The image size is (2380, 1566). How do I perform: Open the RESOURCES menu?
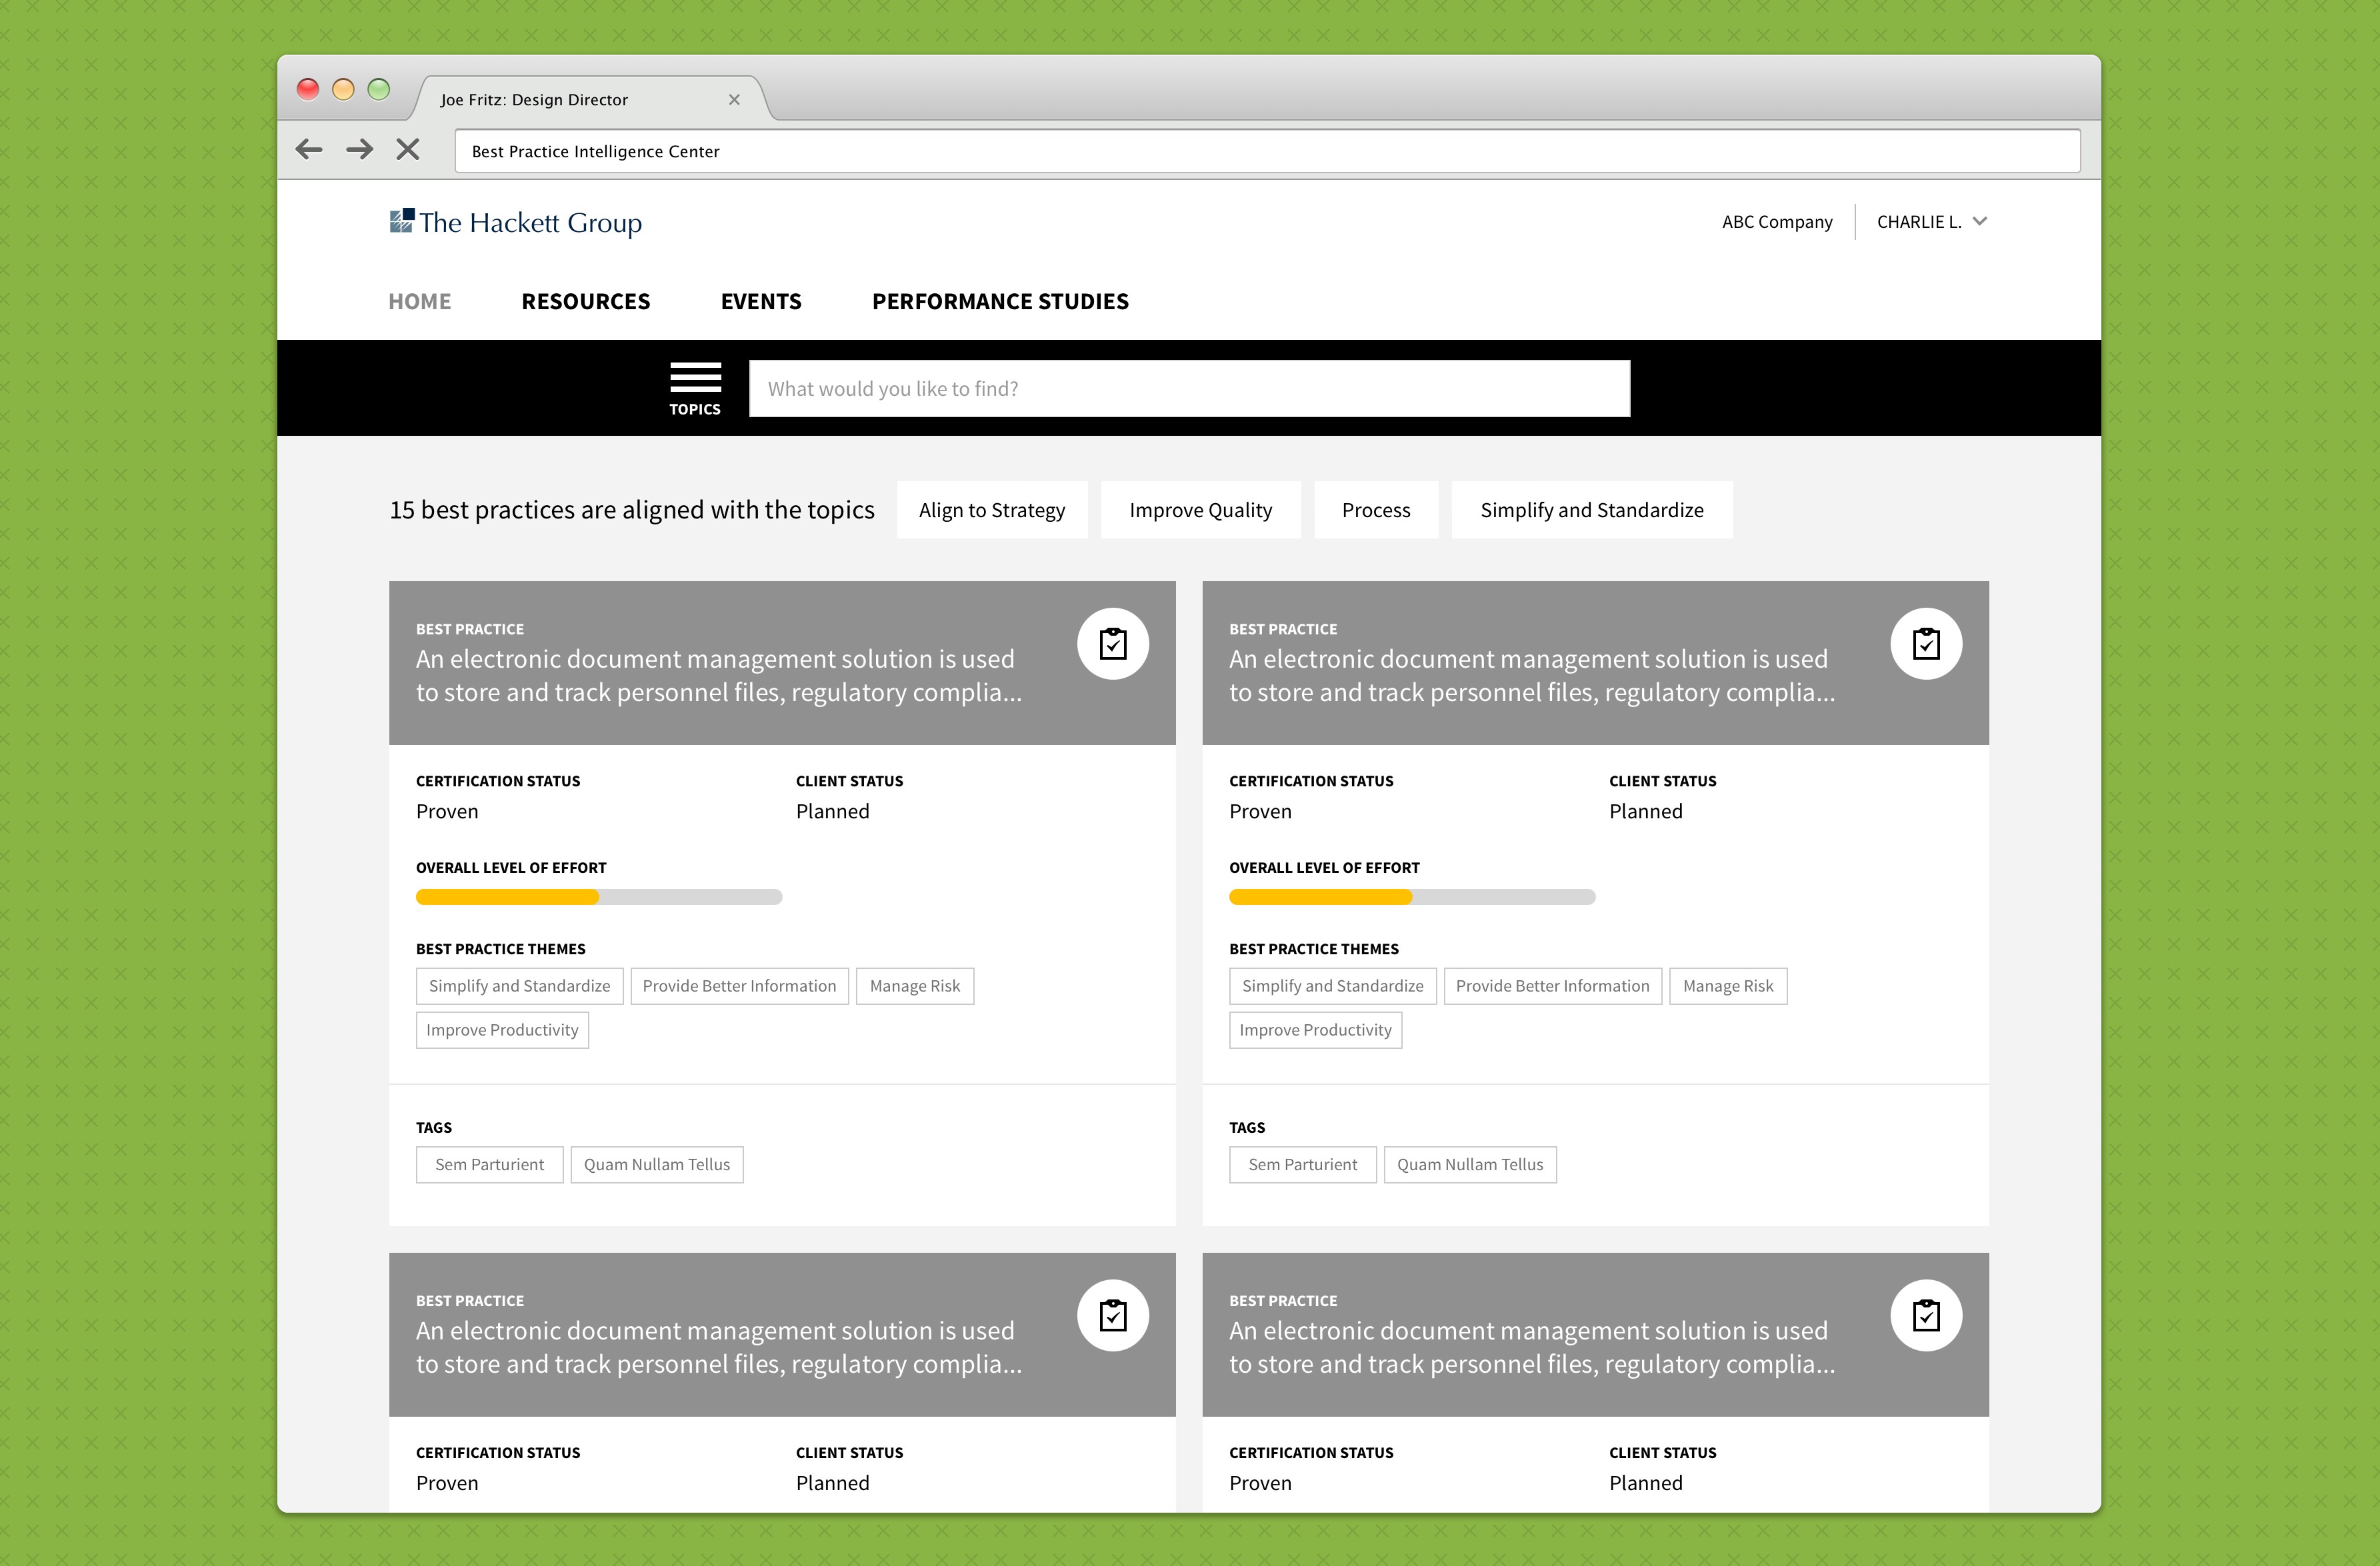(586, 302)
